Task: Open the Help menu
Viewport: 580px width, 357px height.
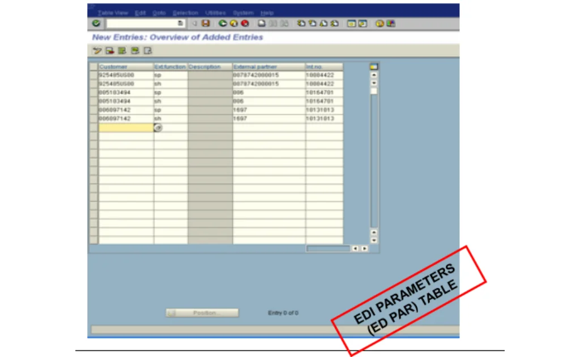Action: pos(267,13)
